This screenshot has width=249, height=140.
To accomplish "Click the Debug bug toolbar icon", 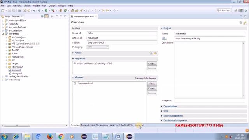I will (x=39, y=10).
